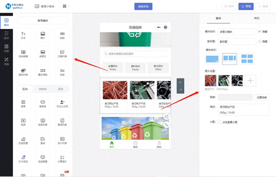Click the plus box to add an image

pos(250,80)
